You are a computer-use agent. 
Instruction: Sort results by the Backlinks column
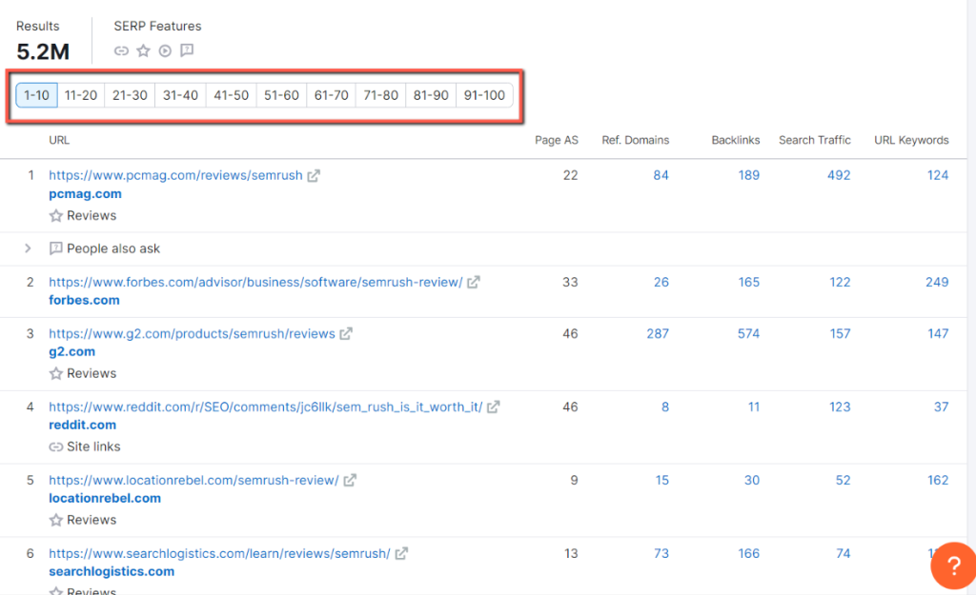(735, 140)
